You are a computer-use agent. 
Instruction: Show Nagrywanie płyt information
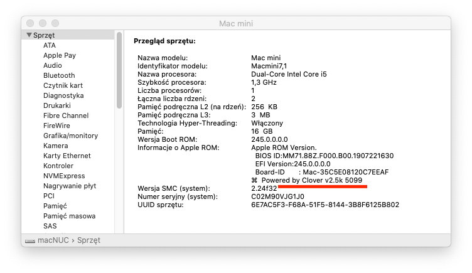tap(68, 186)
